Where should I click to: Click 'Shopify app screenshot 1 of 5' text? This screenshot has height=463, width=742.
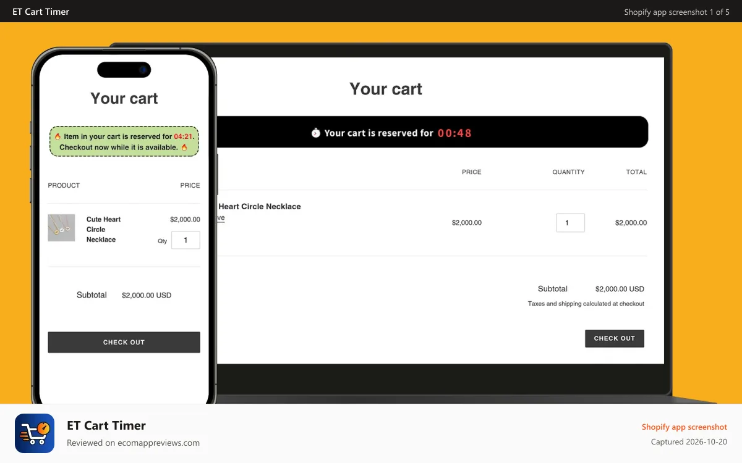[x=677, y=12]
